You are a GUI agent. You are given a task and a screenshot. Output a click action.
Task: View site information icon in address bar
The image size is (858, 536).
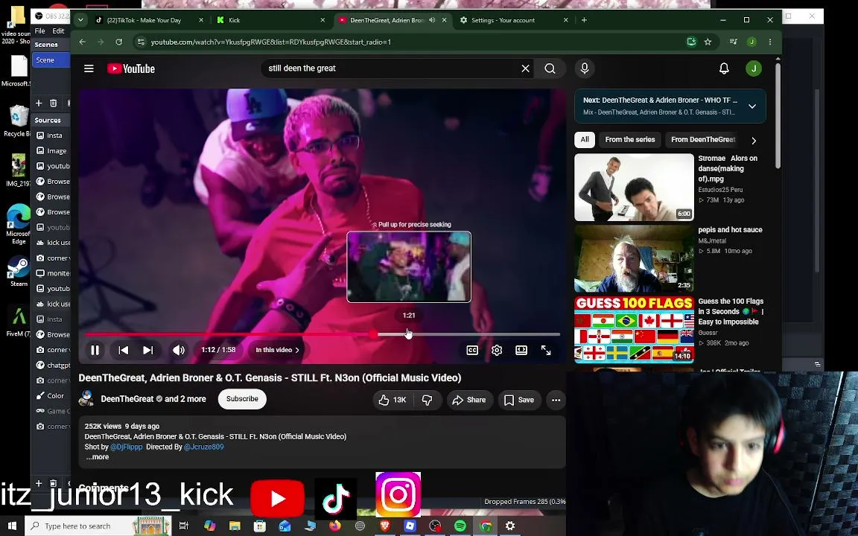141,42
